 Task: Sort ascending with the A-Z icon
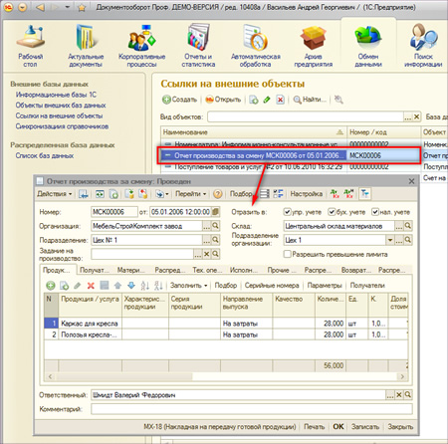(144, 286)
